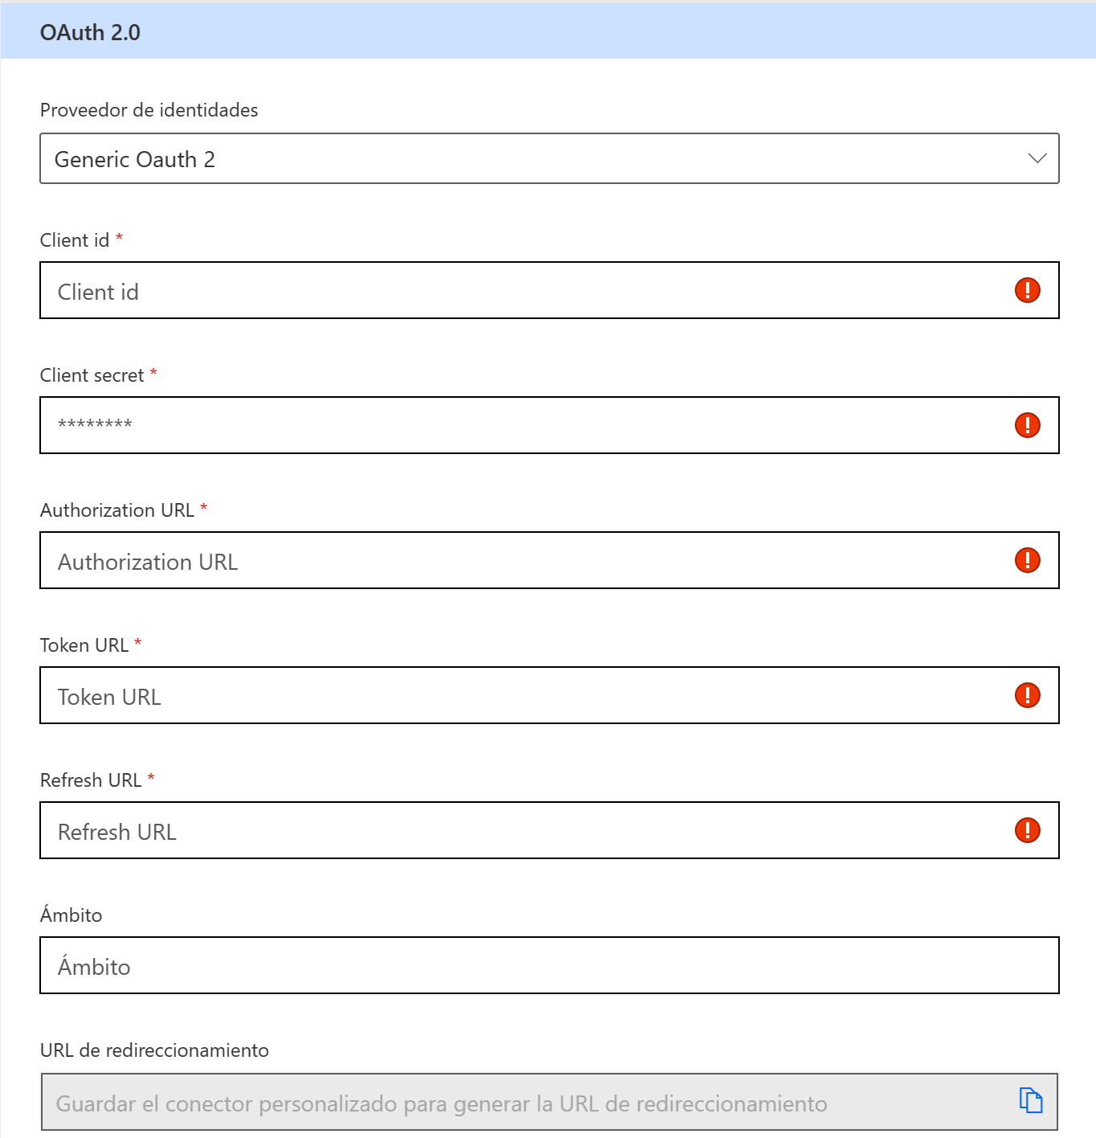Viewport: 1096px width, 1138px height.
Task: Click inside the Client secret masked field
Action: click(482, 425)
